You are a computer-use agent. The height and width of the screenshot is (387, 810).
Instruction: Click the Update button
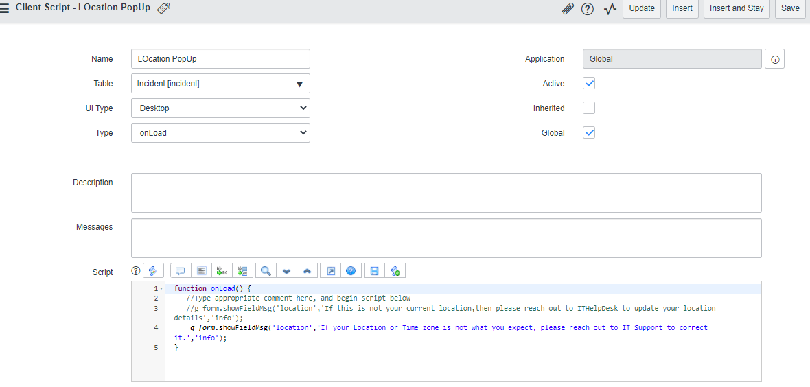tap(642, 8)
